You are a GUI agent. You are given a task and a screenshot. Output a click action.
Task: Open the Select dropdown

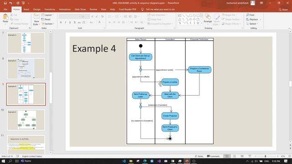click(x=252, y=24)
